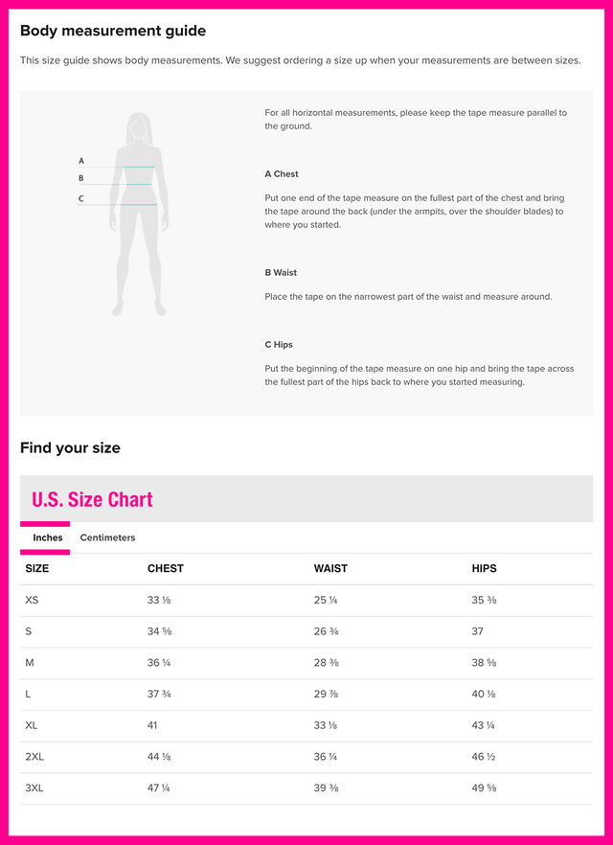Click the C hips line marker
Viewport: 613px width, 845px height.
(81, 198)
